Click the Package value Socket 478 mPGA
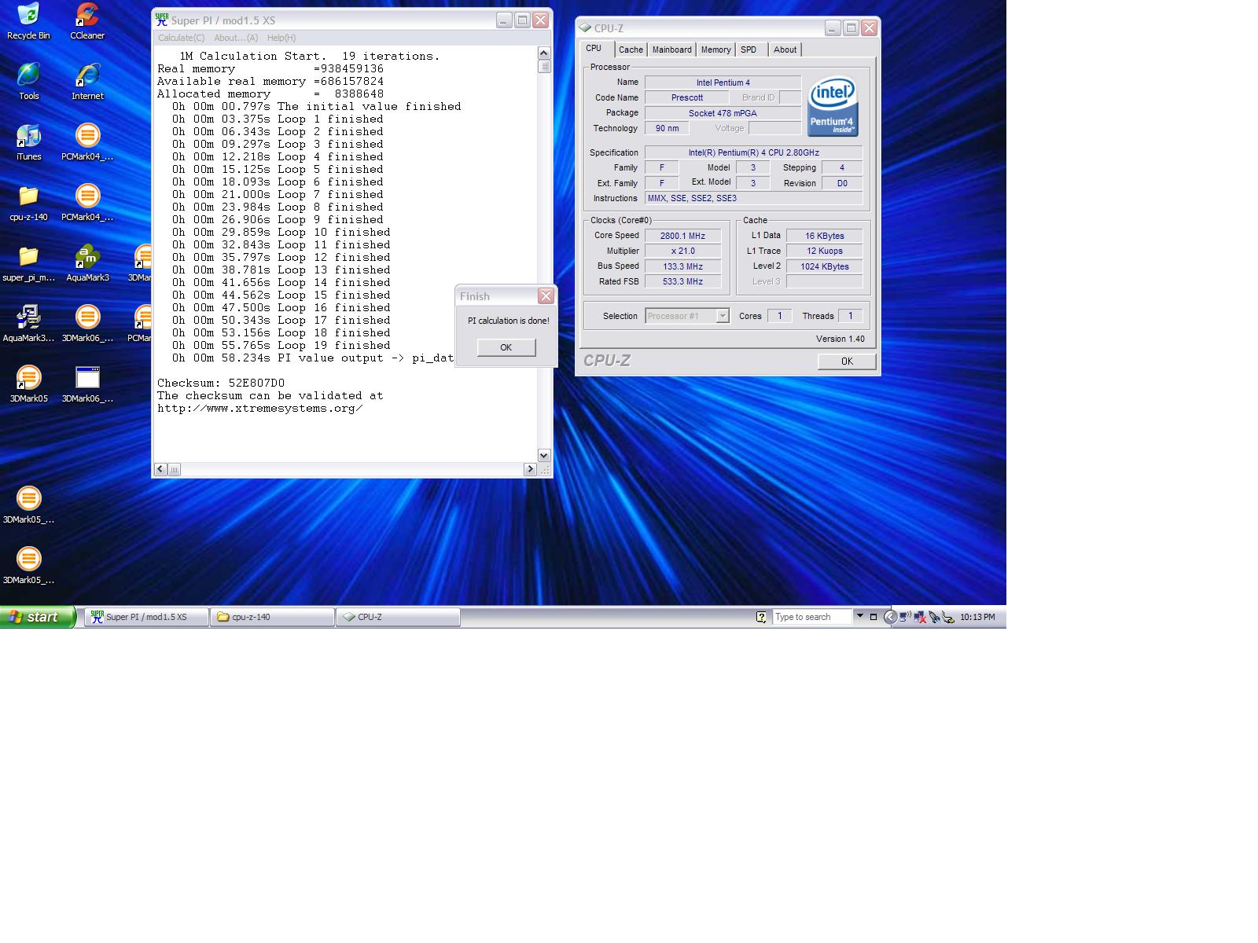Screen dimensions: 1258x943 (723, 113)
